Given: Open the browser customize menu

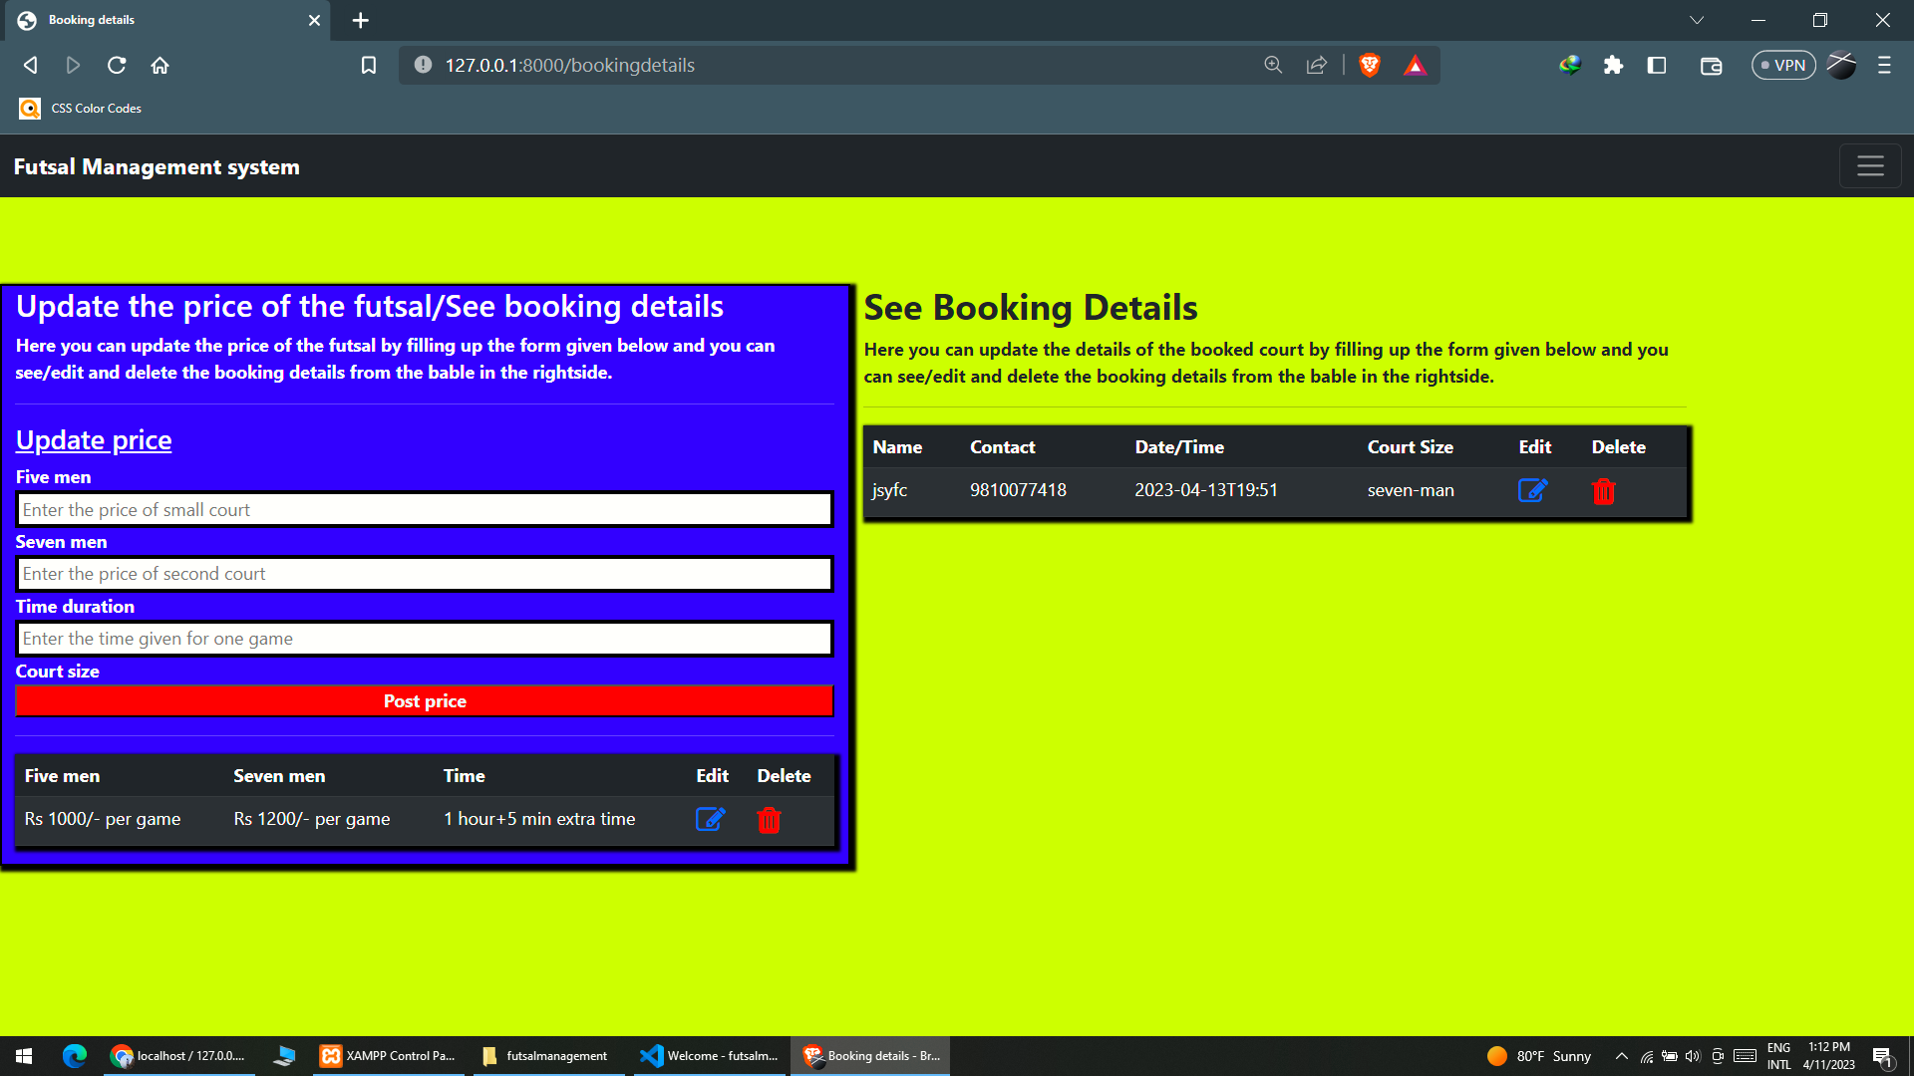Looking at the screenshot, I should (x=1884, y=65).
